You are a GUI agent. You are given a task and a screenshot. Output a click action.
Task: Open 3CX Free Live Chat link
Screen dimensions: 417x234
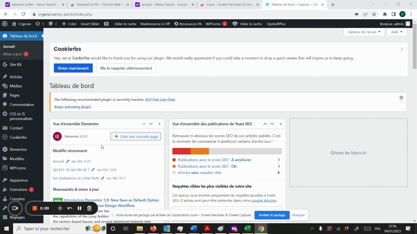click(x=160, y=99)
